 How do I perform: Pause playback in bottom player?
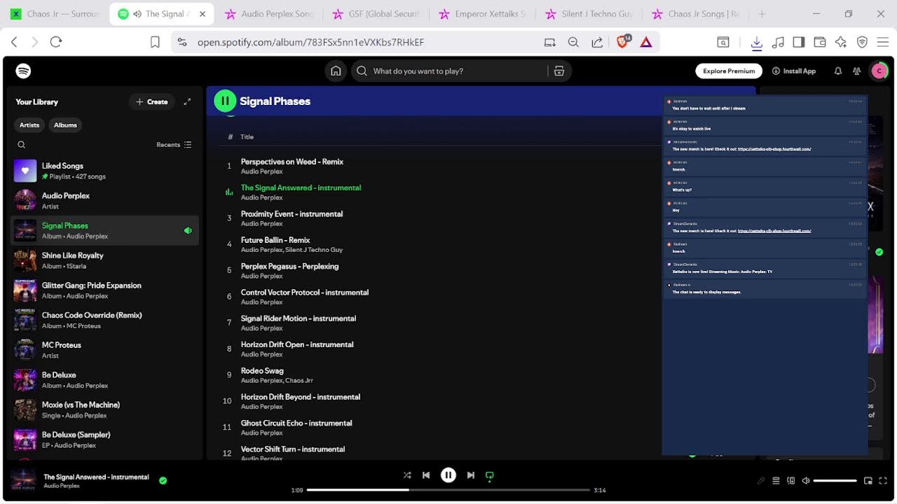[448, 475]
